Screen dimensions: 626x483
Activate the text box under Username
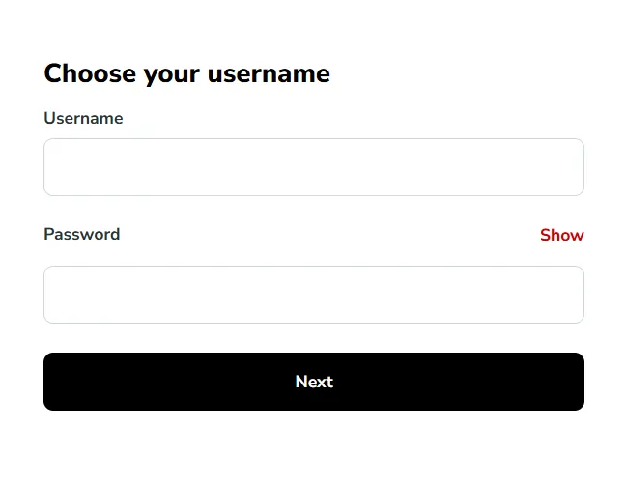313,167
